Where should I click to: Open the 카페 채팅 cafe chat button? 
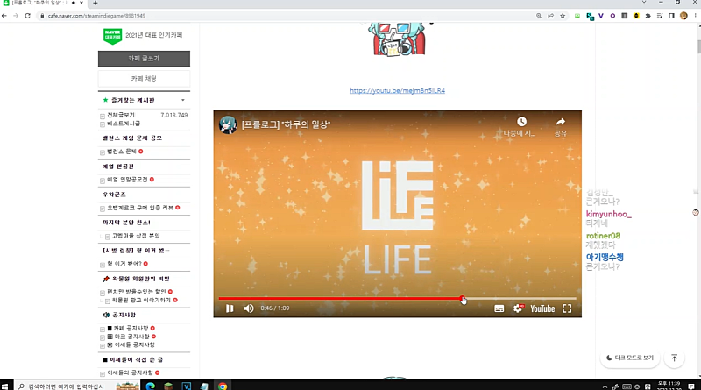pos(144,79)
